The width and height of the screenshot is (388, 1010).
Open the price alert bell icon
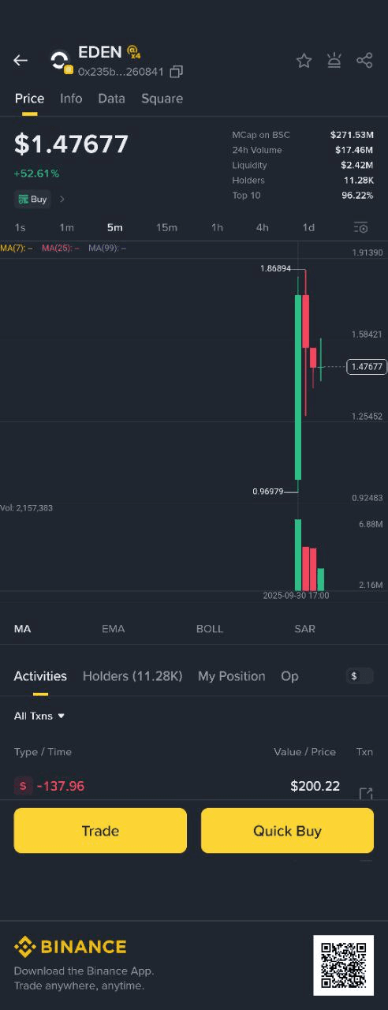334,61
